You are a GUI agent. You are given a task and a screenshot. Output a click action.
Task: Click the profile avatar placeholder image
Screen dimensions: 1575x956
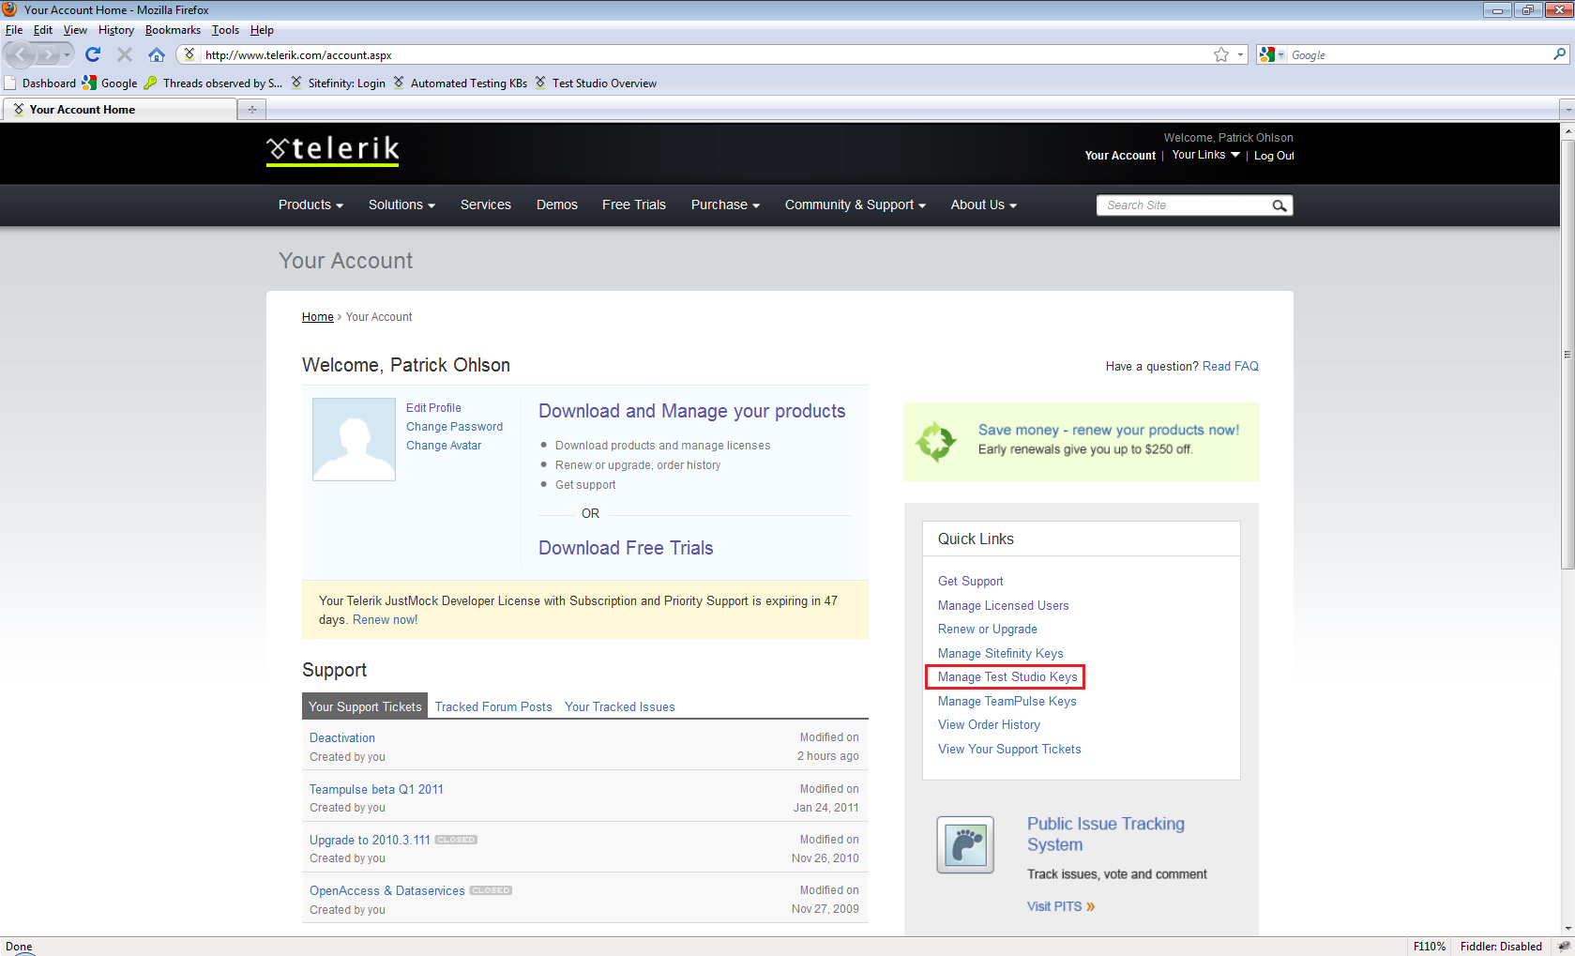[x=354, y=439]
